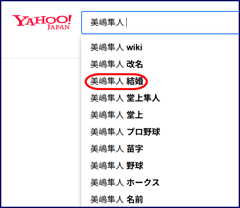This screenshot has width=240, height=208.
Task: Click the Yahoo! Japan logo
Action: click(42, 22)
